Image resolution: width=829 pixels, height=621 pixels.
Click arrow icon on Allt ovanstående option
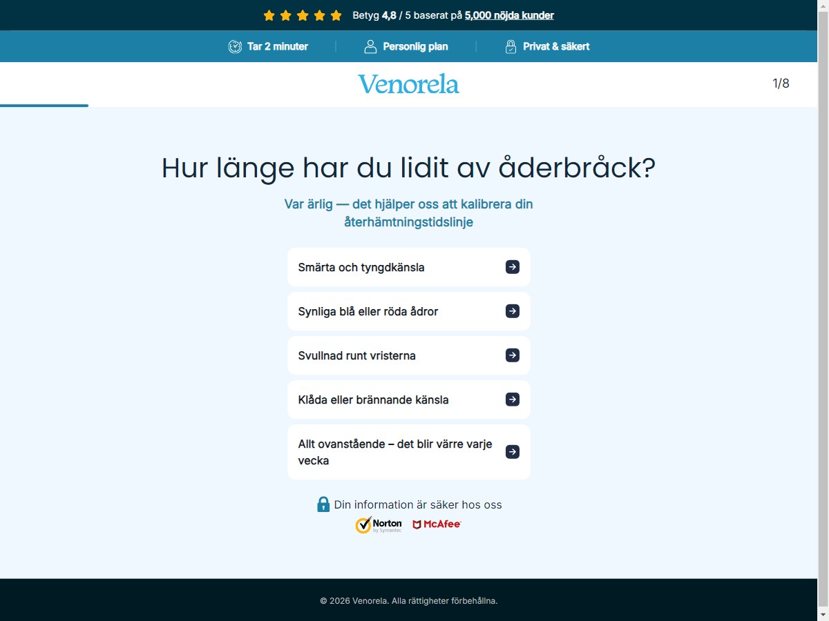(513, 452)
